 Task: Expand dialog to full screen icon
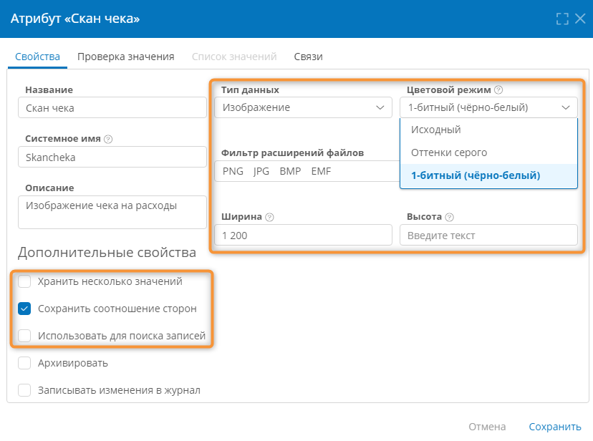click(x=562, y=19)
